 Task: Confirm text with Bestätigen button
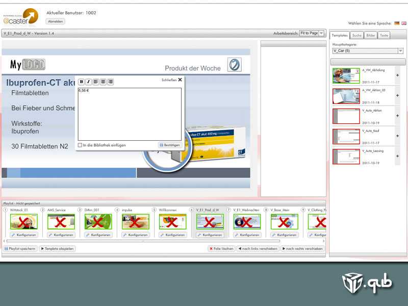[170, 145]
